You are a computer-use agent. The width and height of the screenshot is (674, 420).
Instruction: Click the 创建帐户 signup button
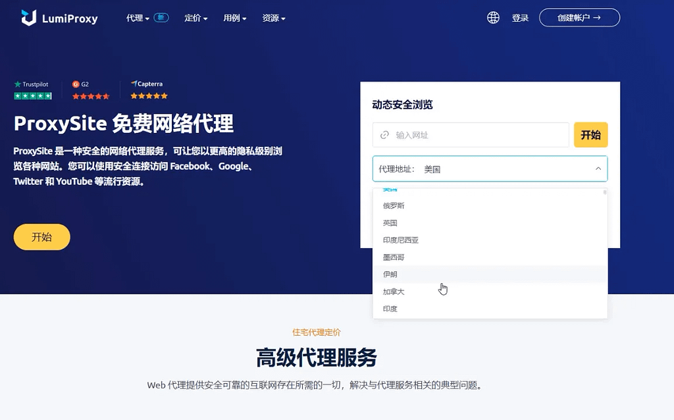pyautogui.click(x=579, y=18)
